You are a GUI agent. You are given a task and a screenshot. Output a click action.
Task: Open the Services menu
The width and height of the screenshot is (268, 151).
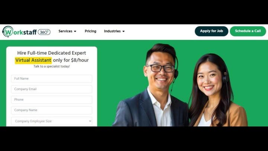point(67,31)
